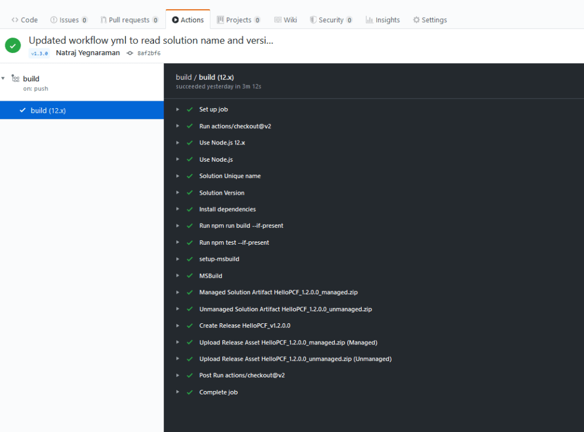Viewport: 584px width, 432px height.
Task: Expand the Set up job step
Action: pos(178,109)
